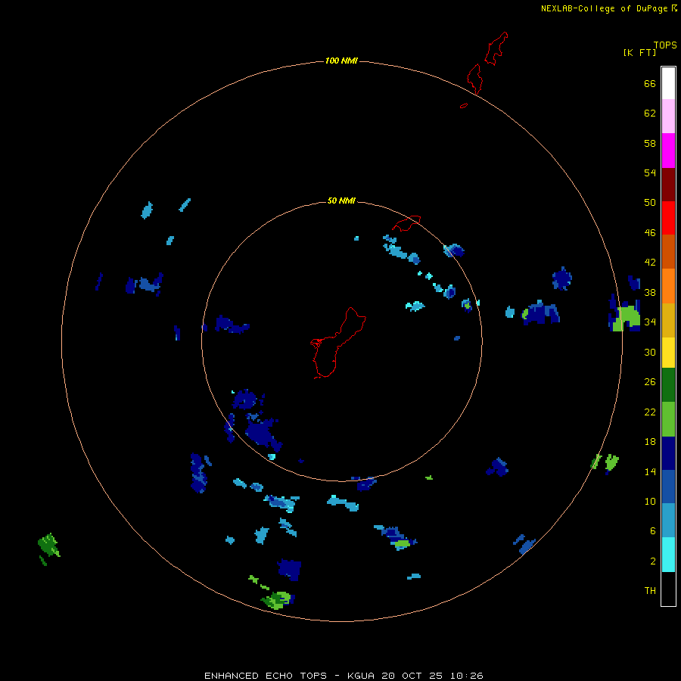
Task: Click the red island outline on the 50 NMI ring
Action: coord(406,223)
